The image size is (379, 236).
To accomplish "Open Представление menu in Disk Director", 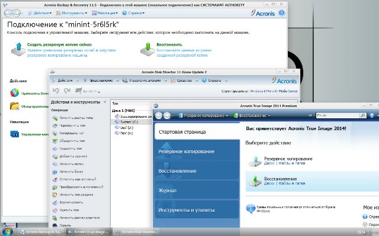I will 101,80.
